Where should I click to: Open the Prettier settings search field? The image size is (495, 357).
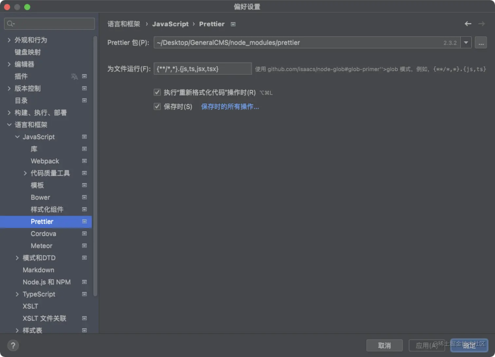pos(48,23)
